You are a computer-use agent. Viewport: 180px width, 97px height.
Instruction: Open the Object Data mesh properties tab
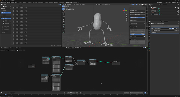coord(149,49)
